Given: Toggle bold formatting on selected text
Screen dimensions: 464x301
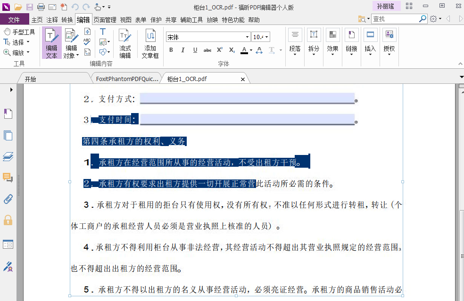Looking at the screenshot, I should click(x=171, y=49).
